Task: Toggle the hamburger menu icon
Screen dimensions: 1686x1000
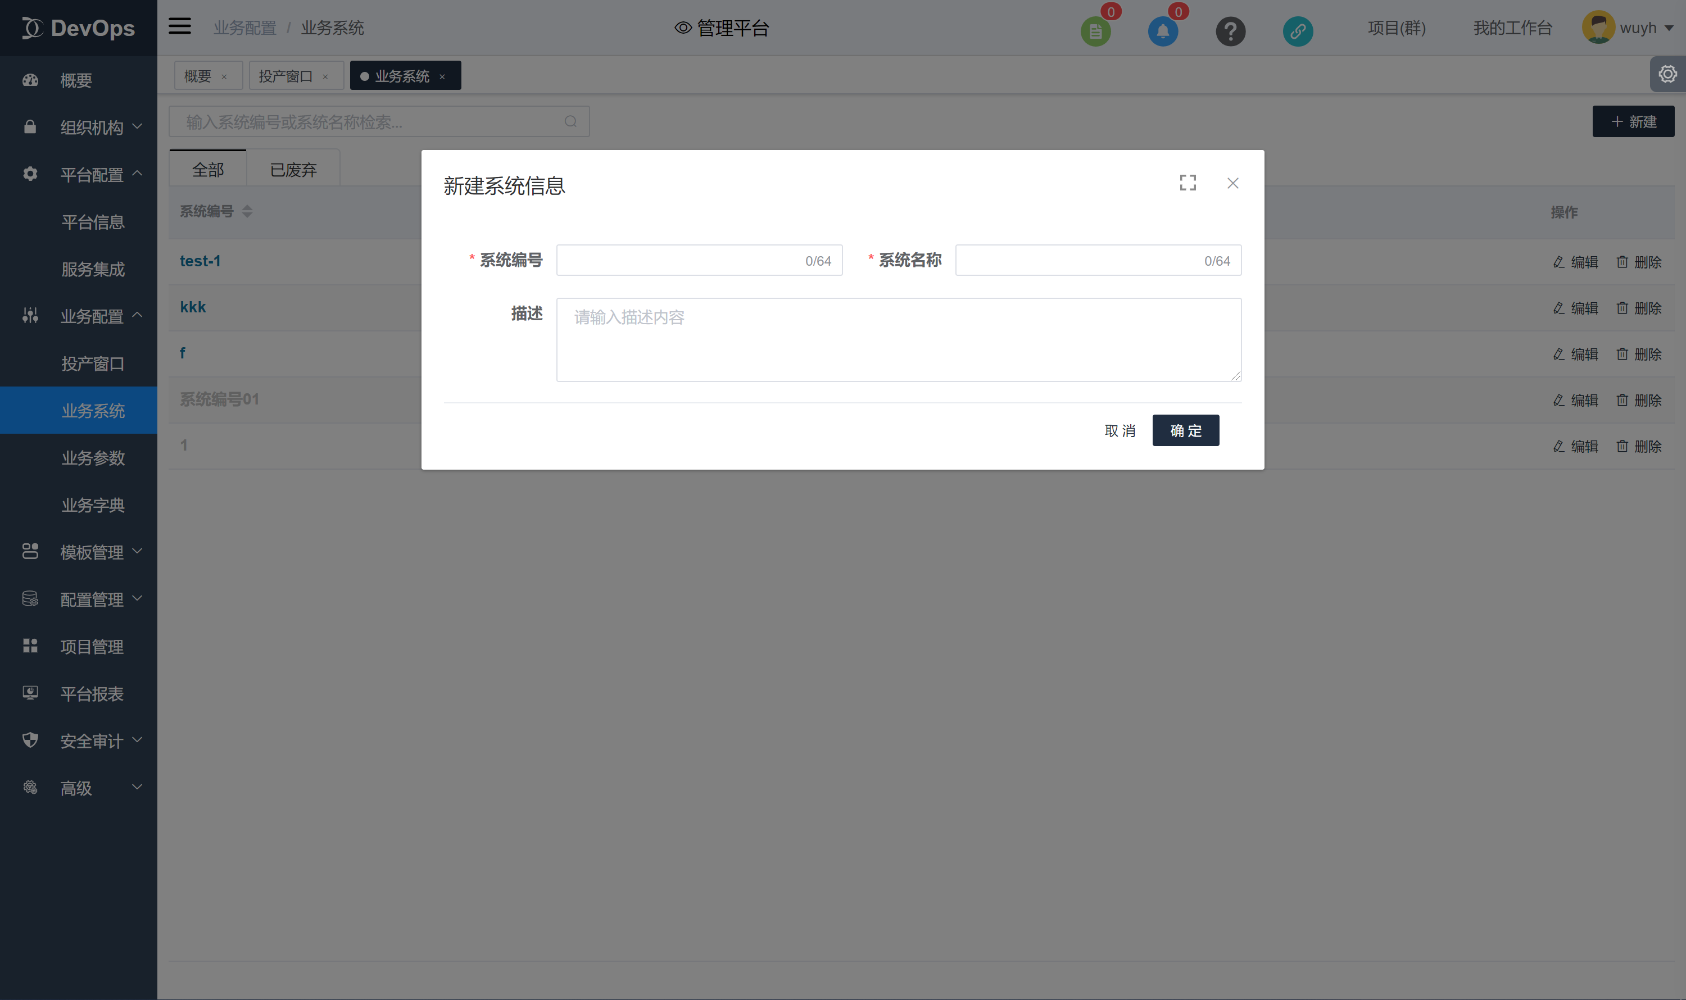Action: pos(180,26)
